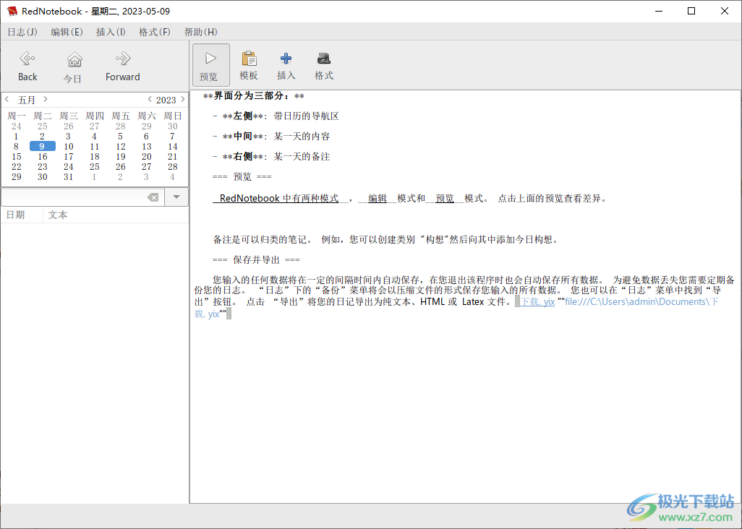Place cursor in the **中间** line
This screenshot has width=742, height=529.
(x=271, y=136)
